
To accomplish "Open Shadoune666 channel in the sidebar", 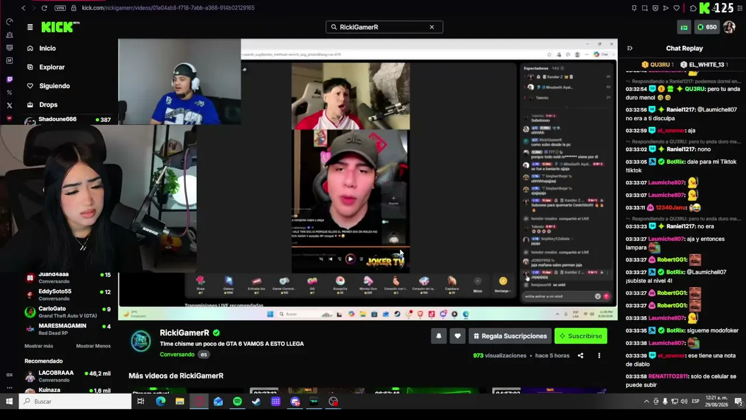I will (68, 120).
